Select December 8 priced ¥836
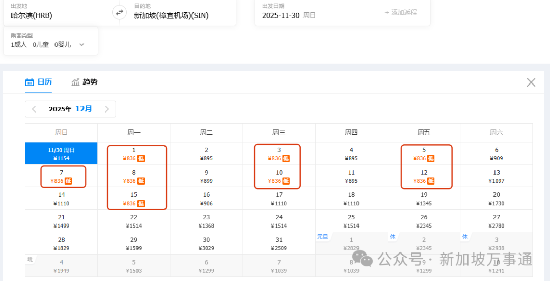 (x=134, y=176)
